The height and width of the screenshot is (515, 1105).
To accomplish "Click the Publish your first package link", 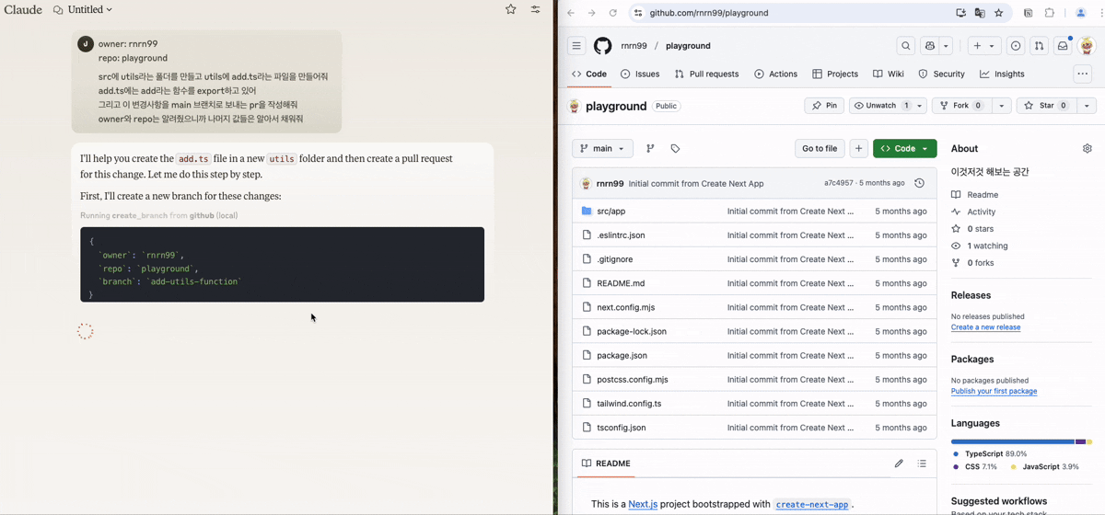I will (x=994, y=391).
